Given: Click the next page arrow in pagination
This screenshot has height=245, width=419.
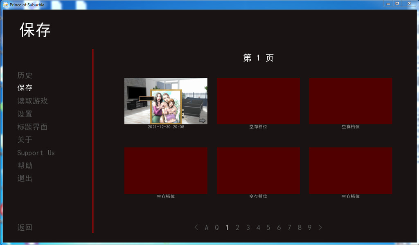Looking at the screenshot, I should (320, 227).
